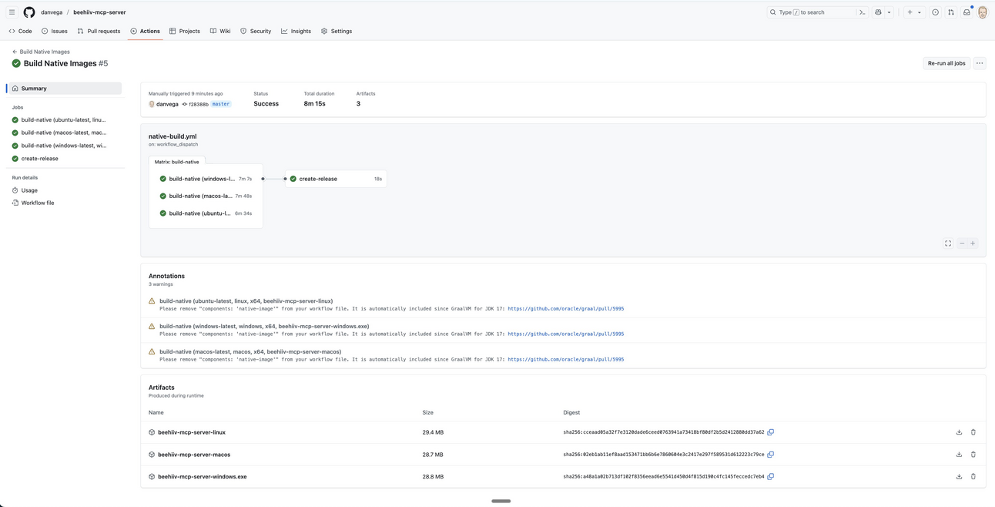Copy digest for beehiiv-mcp-server-windows.exe
The width and height of the screenshot is (995, 507).
coord(770,477)
